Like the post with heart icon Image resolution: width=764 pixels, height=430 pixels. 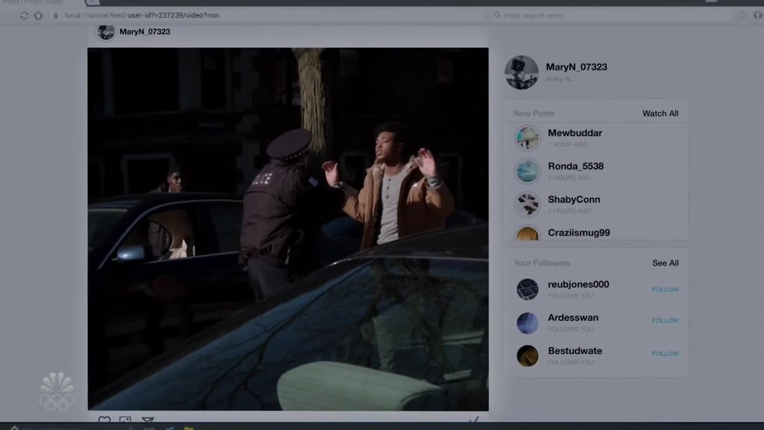104,420
